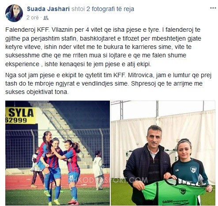
Task: Open the left photo of celebrating players
Action: (x=57, y=153)
